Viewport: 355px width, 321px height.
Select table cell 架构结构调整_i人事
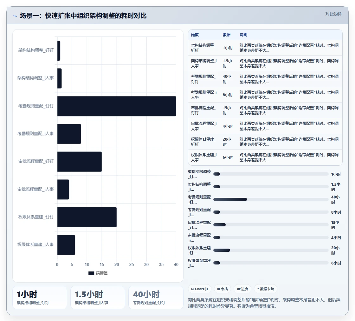coord(204,64)
